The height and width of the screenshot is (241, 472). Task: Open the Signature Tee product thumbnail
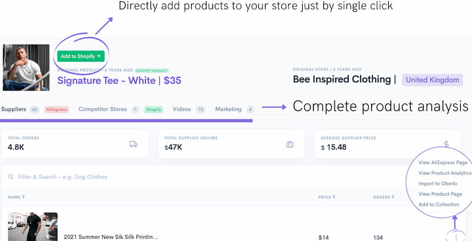26,68
